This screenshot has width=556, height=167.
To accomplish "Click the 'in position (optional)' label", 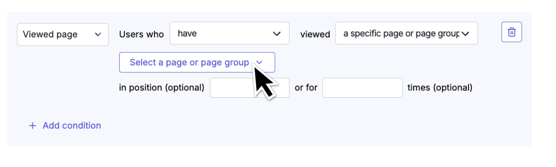I will [162, 88].
